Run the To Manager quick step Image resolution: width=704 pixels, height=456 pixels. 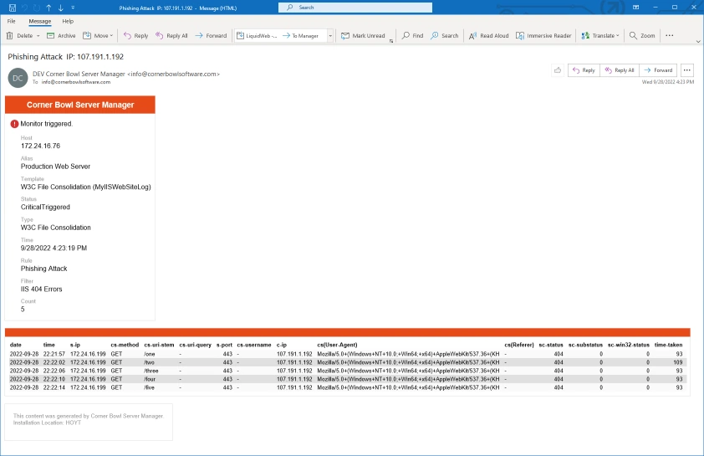coord(300,35)
